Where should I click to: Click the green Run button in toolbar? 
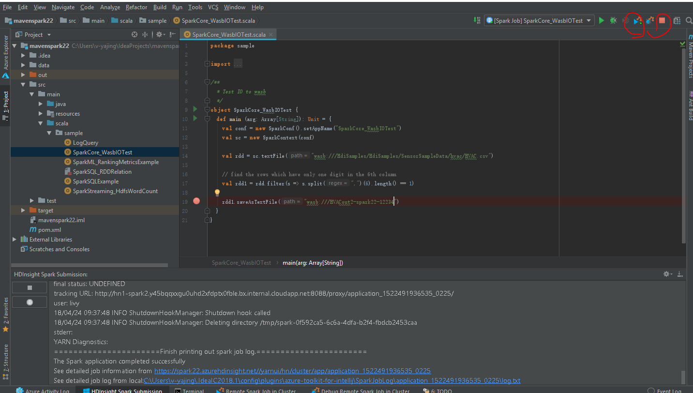[x=601, y=20]
